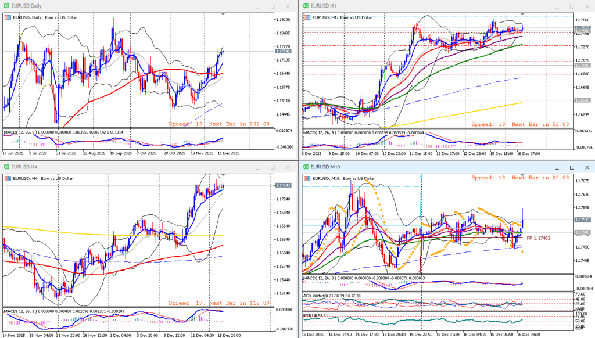
Task: Click the chart shift triangle on Daily chart
Action: click(223, 13)
